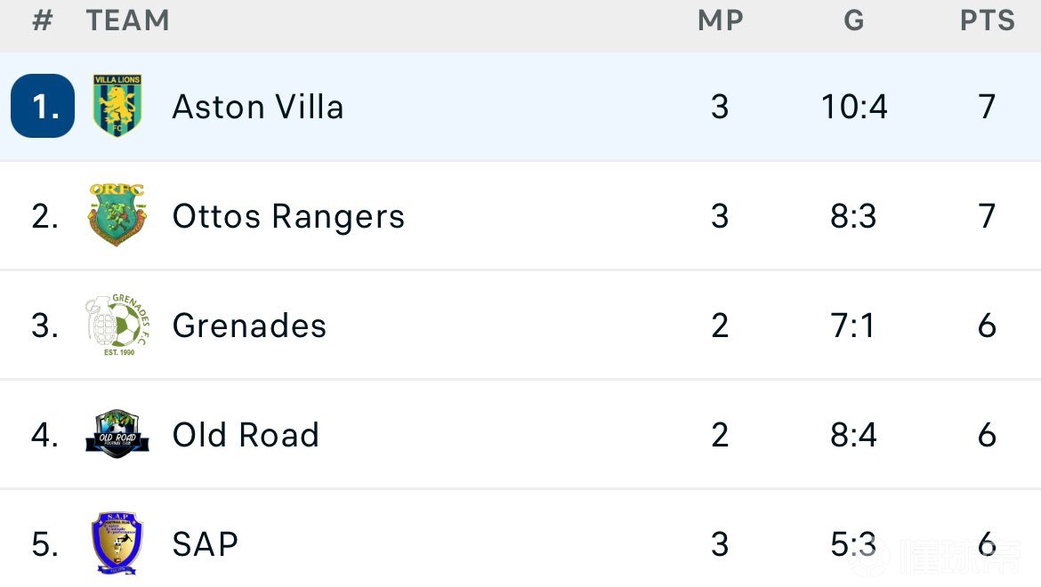Open the Grenades team page
Image resolution: width=1041 pixels, height=587 pixels.
point(249,326)
